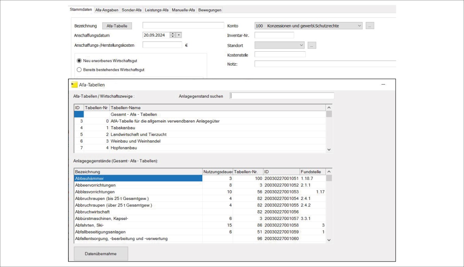This screenshot has height=267, width=464.
Task: Open the Sonder-Afa tab
Action: pyautogui.click(x=131, y=10)
